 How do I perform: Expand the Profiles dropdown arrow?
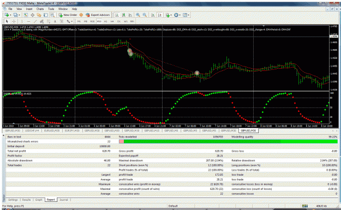[x=19, y=15]
